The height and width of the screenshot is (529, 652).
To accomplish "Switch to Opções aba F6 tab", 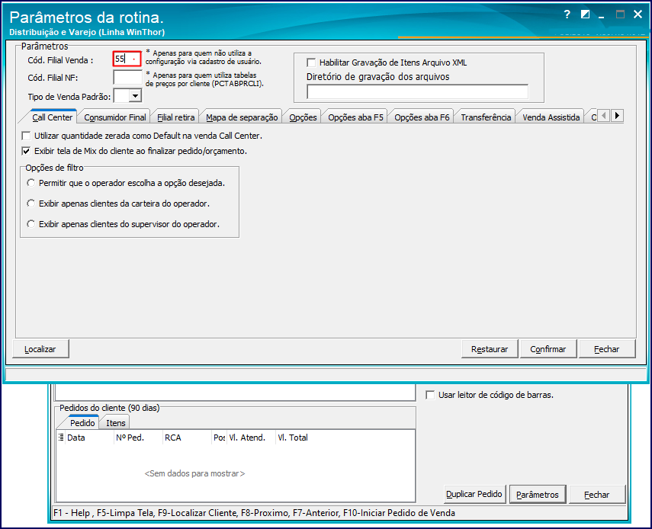I will coord(422,117).
